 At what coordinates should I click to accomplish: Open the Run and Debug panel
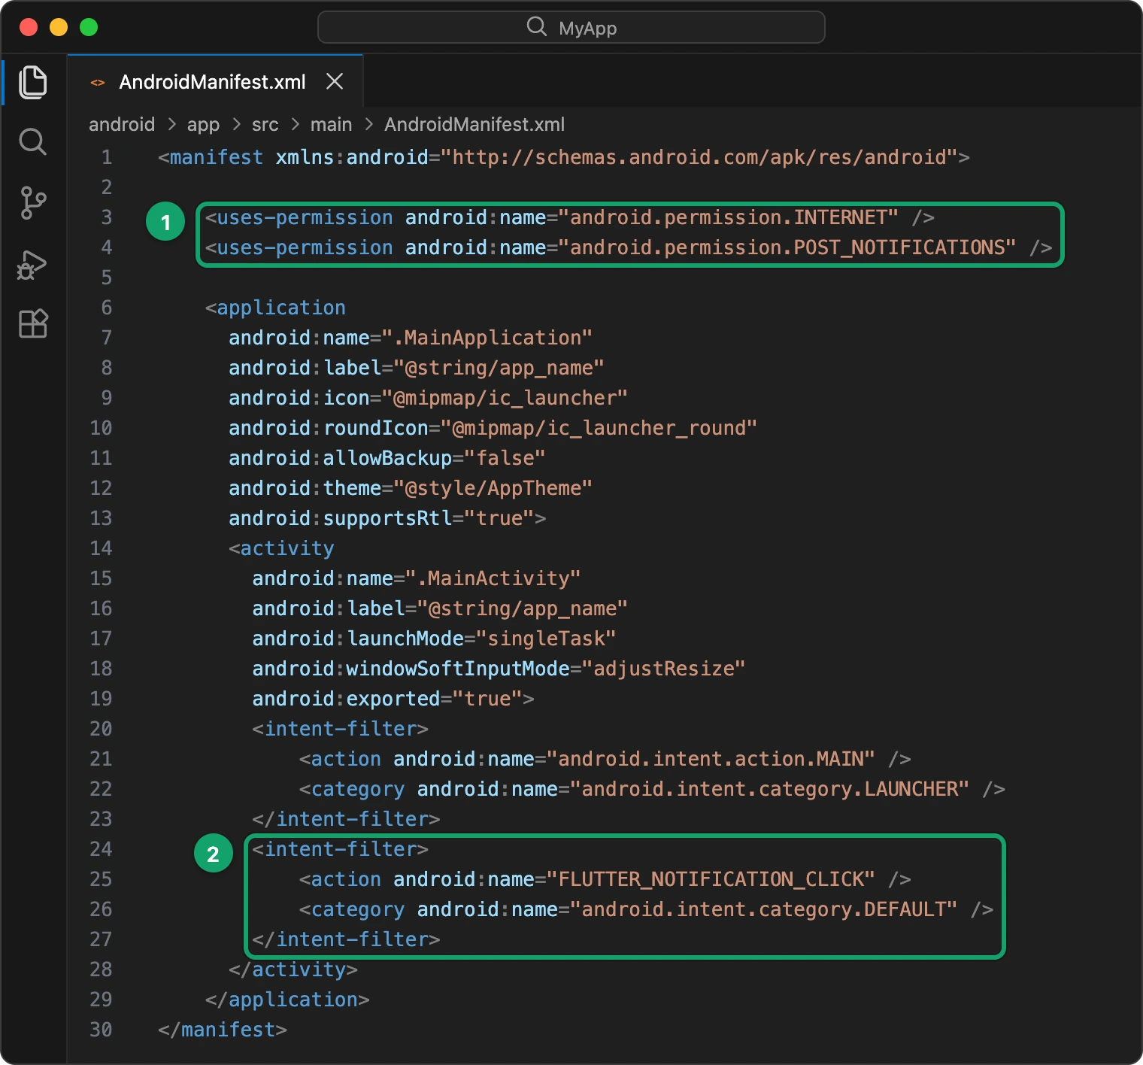(x=32, y=264)
